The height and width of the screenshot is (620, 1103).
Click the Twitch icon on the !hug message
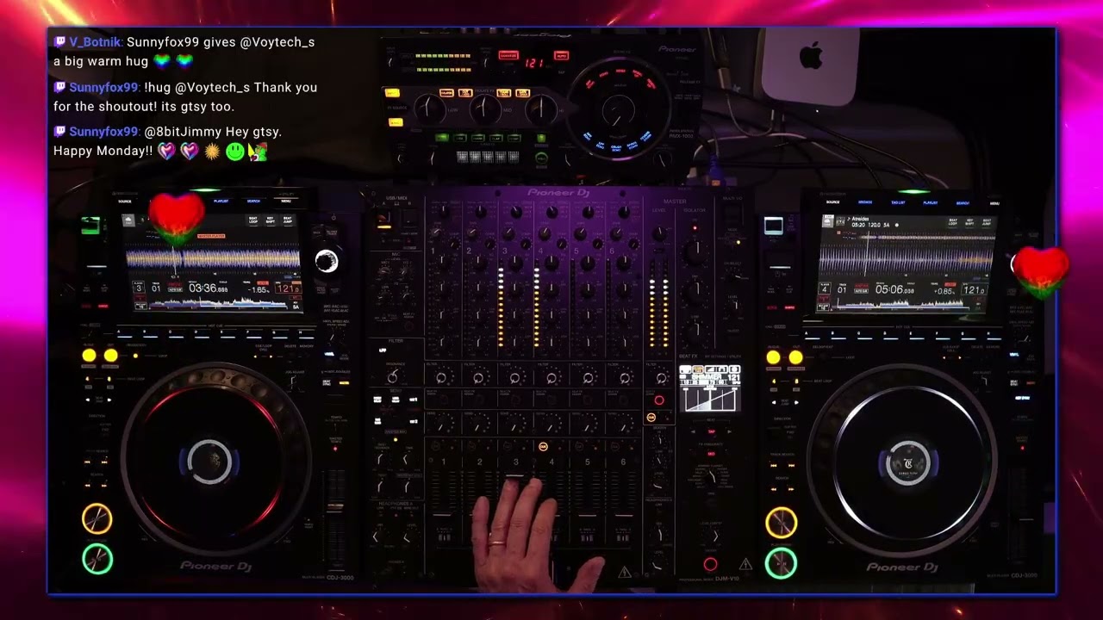coord(59,87)
